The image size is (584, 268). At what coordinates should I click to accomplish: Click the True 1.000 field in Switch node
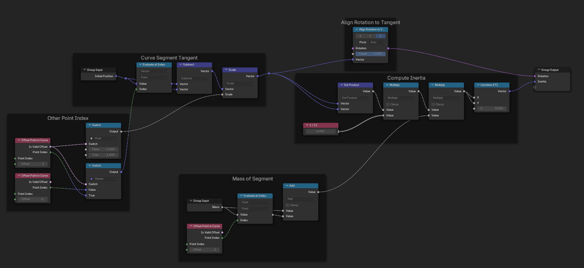[x=103, y=155]
